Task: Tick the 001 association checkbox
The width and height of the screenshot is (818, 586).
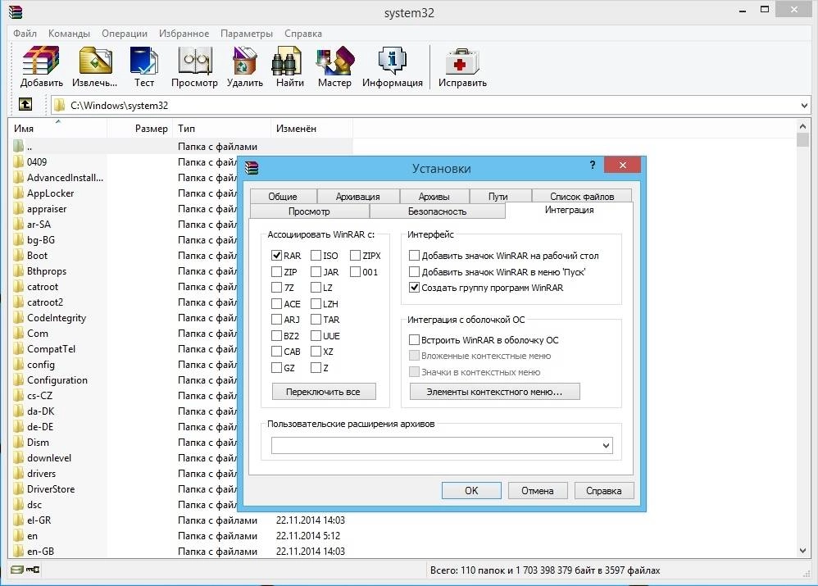Action: (x=355, y=272)
